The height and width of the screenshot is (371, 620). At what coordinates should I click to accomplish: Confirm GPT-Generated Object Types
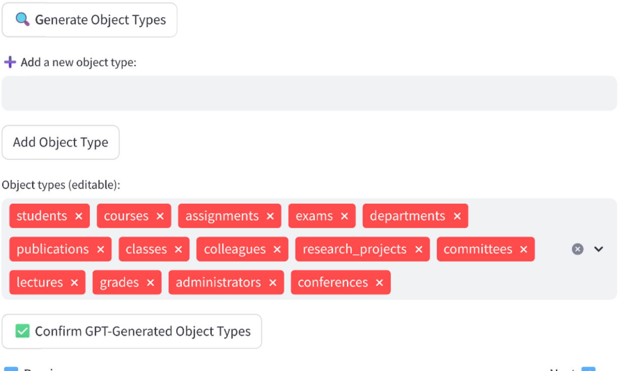[x=132, y=331]
